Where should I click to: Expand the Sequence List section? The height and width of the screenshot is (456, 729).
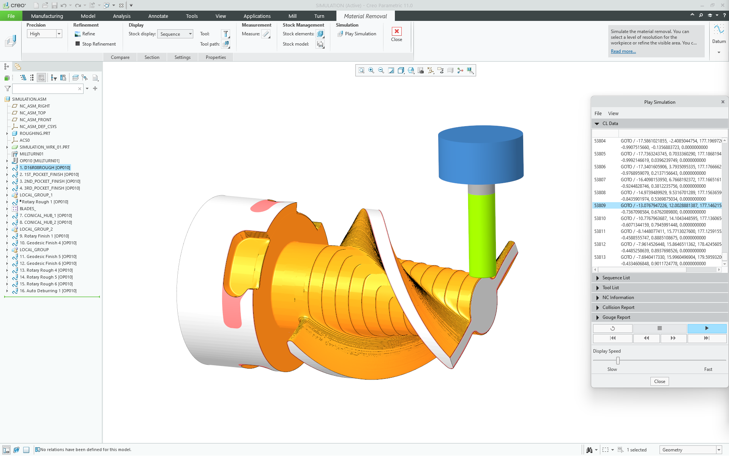616,278
